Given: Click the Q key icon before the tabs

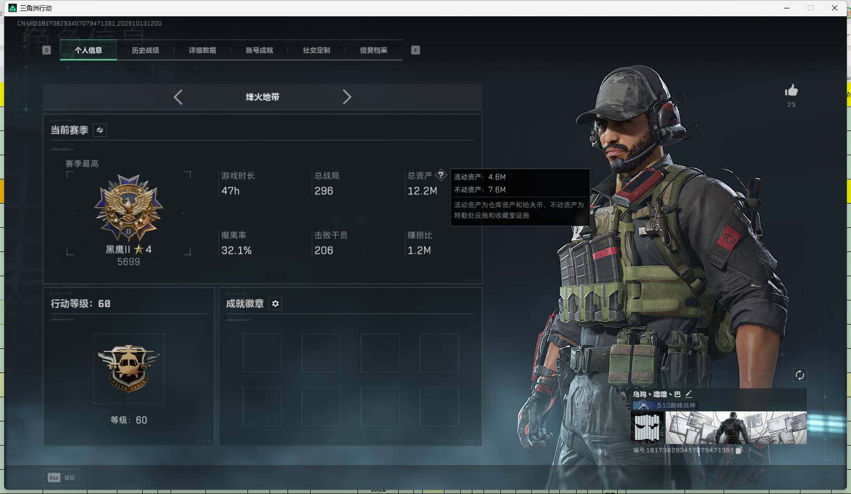Looking at the screenshot, I should (x=46, y=50).
